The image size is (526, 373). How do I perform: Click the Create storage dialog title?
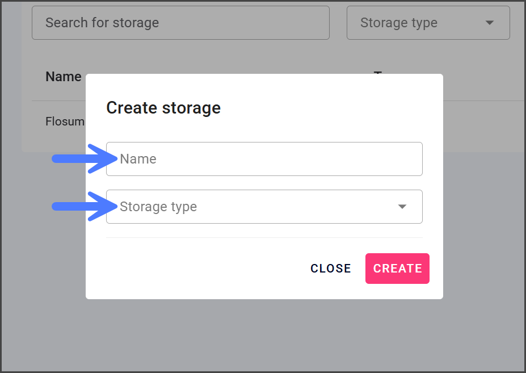coord(163,108)
